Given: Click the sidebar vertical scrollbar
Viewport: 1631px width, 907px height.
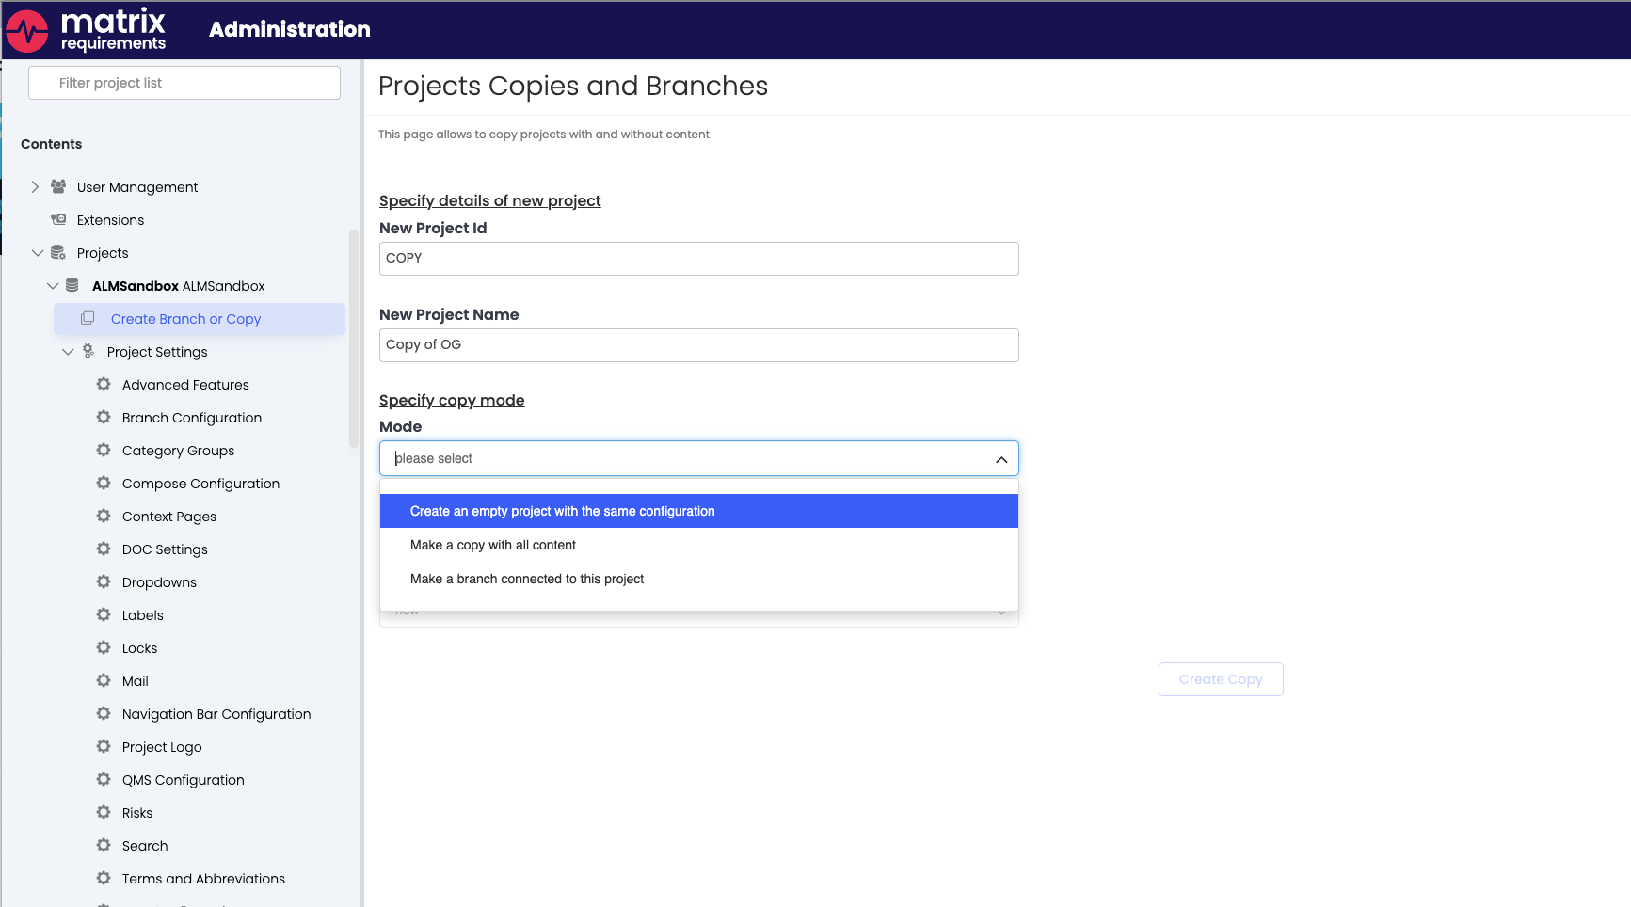Looking at the screenshot, I should point(354,339).
